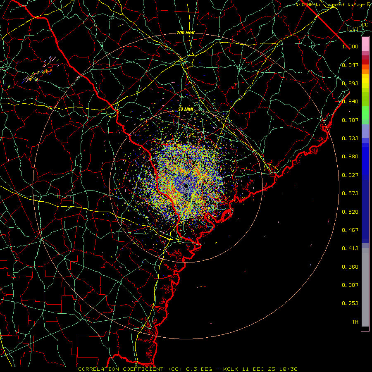Click the 0.627 scale value

tap(350, 175)
